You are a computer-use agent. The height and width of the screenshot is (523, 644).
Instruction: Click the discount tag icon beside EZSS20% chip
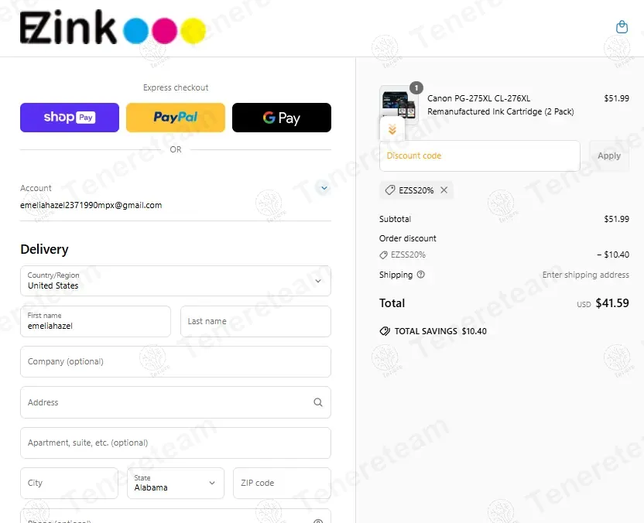[390, 190]
